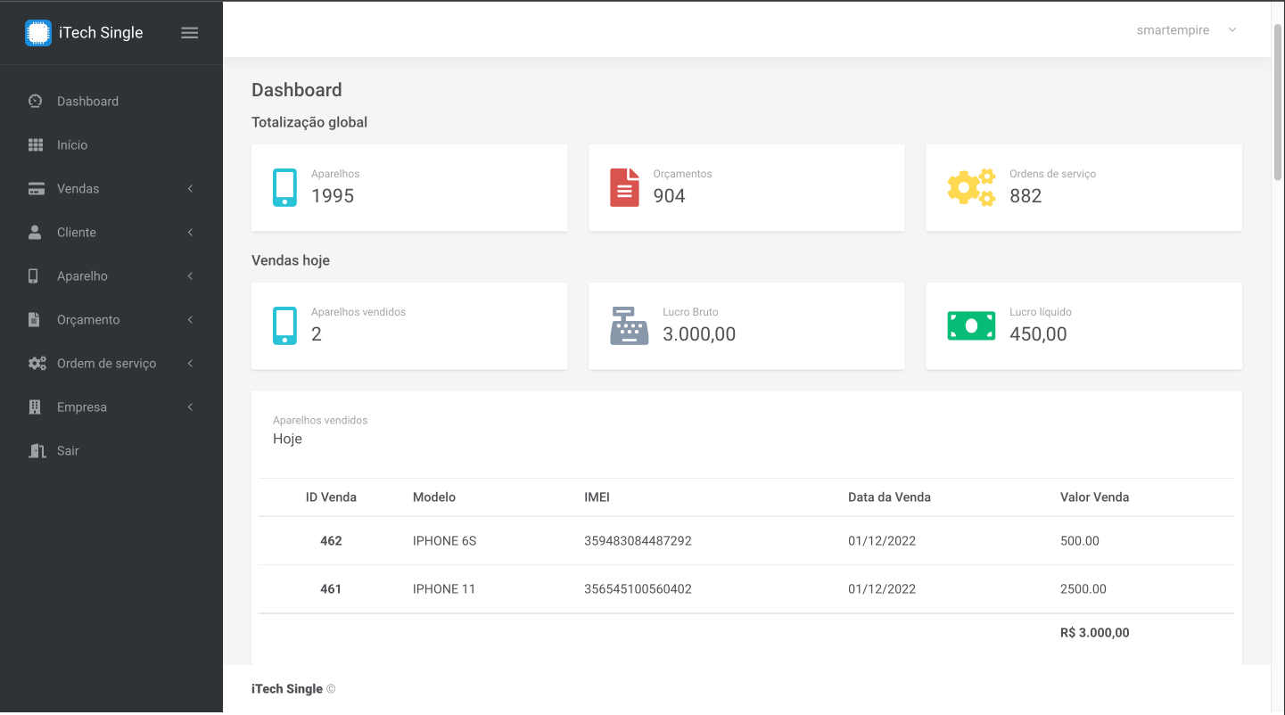Click the IPHONE 6S model cell
1285x715 pixels.
point(444,541)
